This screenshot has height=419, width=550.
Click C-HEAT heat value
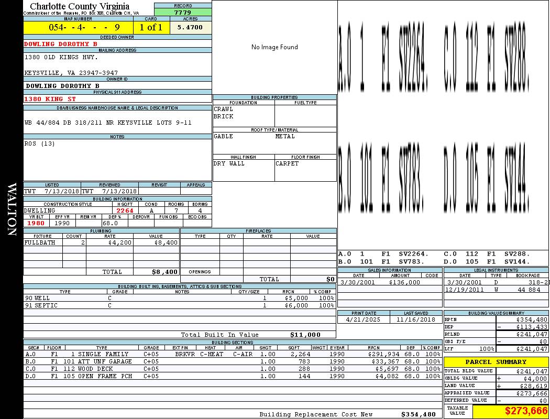pyautogui.click(x=212, y=354)
